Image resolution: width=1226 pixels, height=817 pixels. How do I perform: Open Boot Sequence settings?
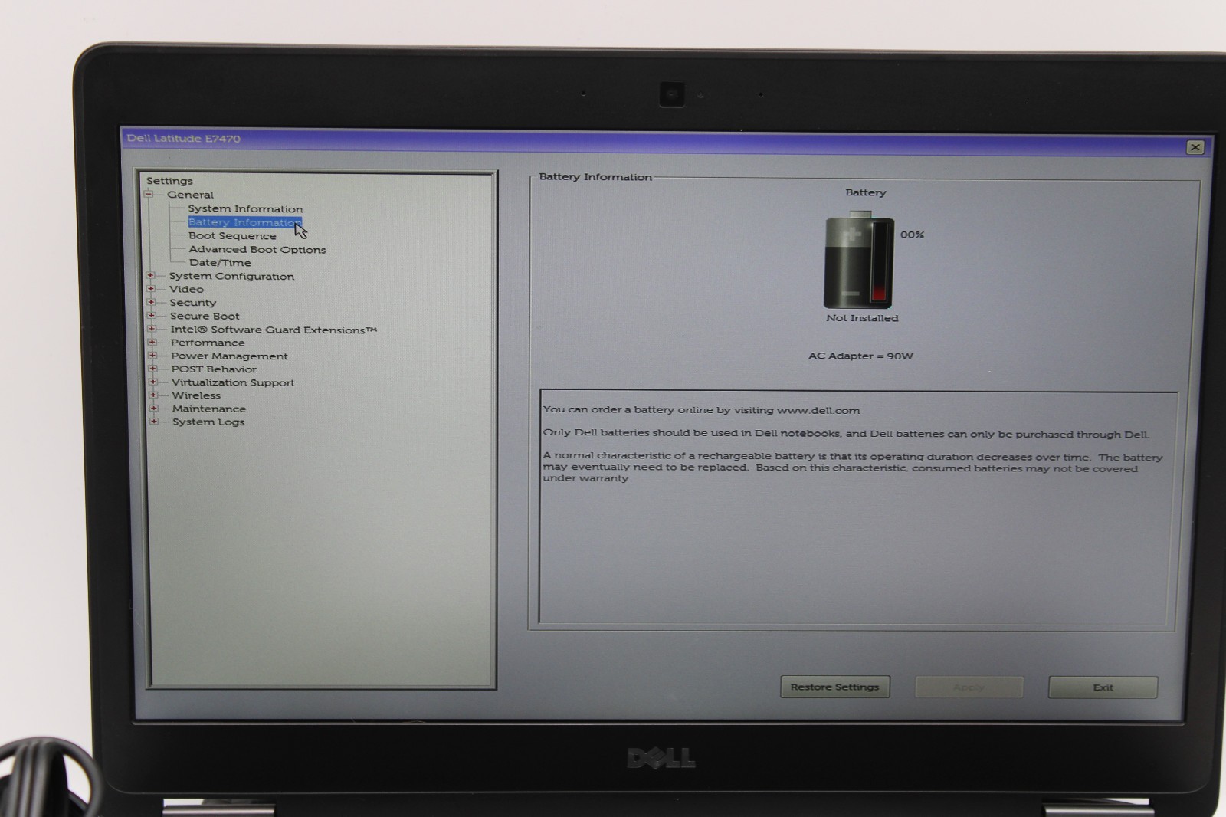tap(232, 235)
